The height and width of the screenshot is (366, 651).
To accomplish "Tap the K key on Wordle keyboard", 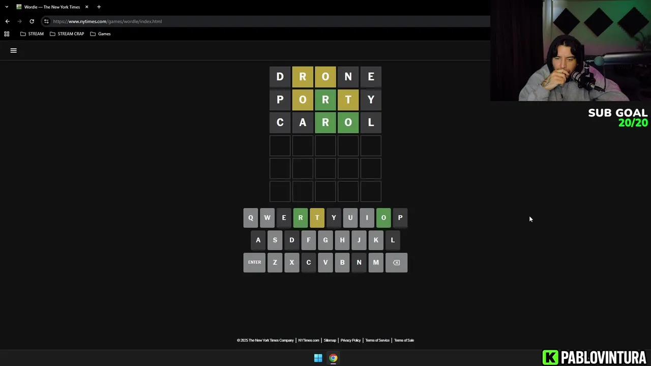I will (x=376, y=240).
